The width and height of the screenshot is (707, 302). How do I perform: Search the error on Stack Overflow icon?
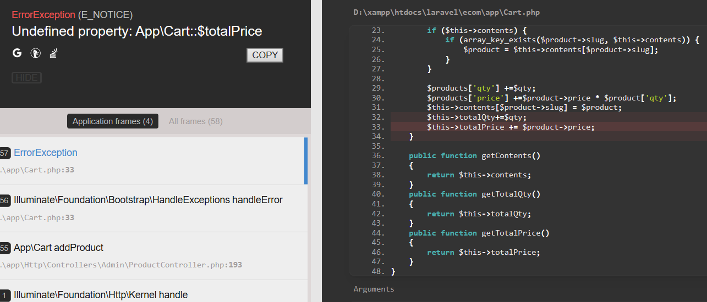tap(54, 53)
